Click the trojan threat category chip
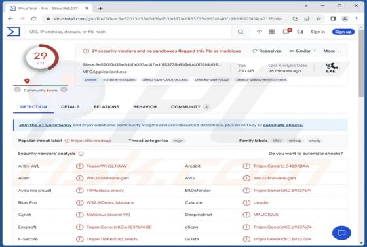 (x=178, y=141)
